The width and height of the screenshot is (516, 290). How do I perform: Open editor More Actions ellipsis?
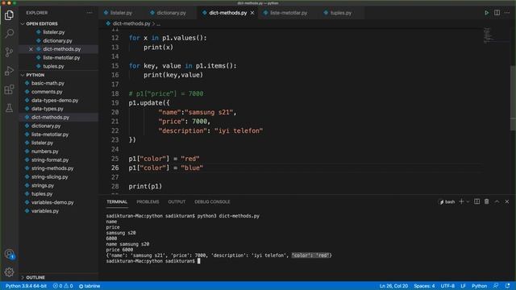[507, 13]
